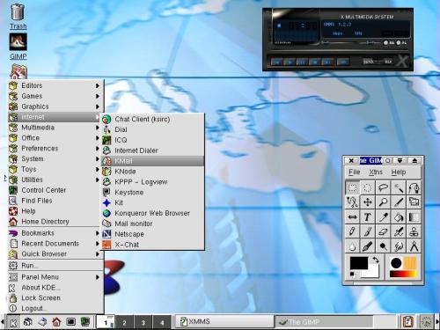Select the Move tool in GIMP toolbox

[367, 202]
